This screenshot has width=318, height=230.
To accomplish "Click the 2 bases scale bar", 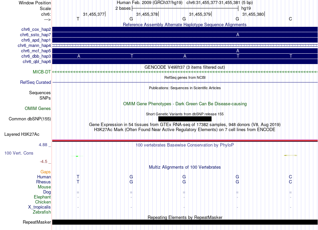I will point(185,8).
